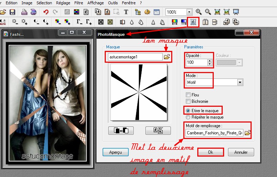
Task: Click the Annuler button
Action: click(241, 152)
